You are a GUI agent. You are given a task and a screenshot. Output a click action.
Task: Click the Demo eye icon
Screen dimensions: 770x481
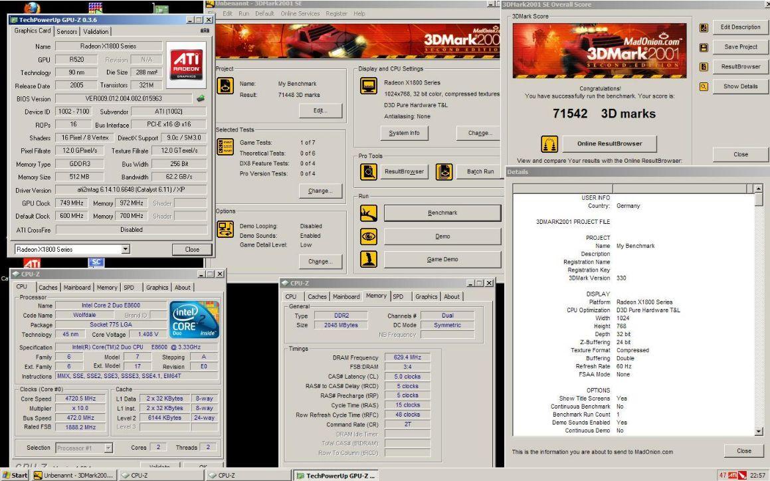click(369, 237)
